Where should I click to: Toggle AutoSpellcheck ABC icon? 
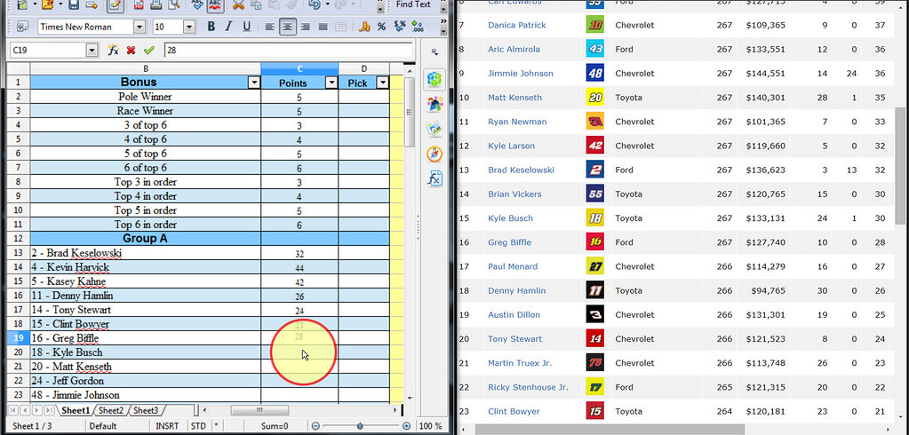(x=216, y=4)
